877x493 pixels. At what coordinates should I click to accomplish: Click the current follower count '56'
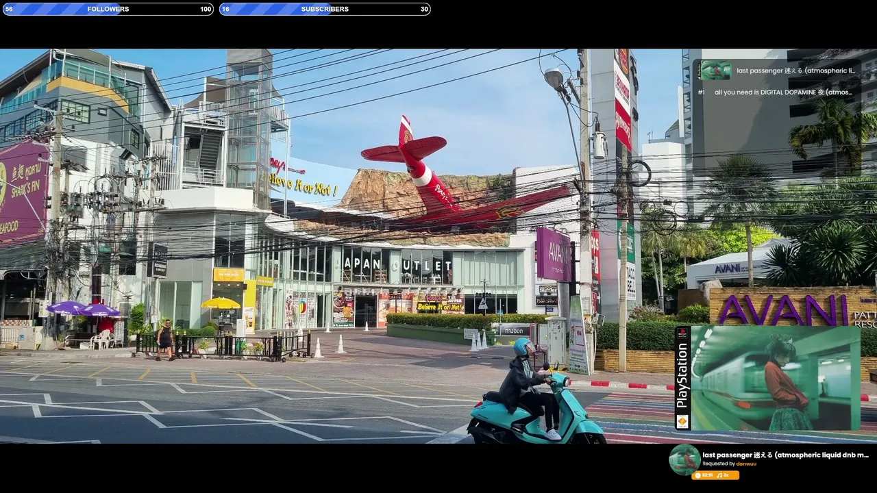coord(9,10)
